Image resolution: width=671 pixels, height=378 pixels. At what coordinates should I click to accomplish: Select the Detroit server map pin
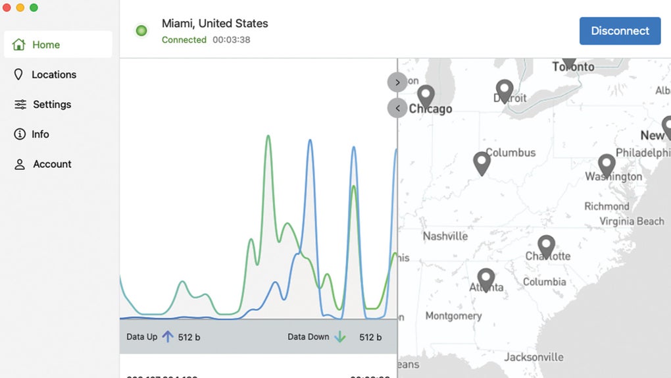[505, 90]
